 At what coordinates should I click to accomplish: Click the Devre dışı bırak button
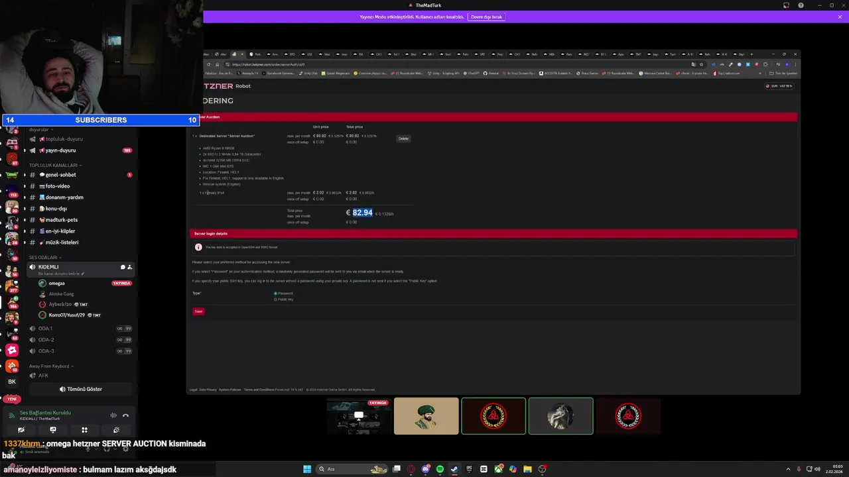click(x=486, y=17)
